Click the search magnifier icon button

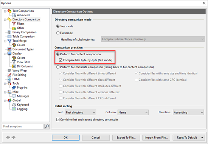coord(47,127)
